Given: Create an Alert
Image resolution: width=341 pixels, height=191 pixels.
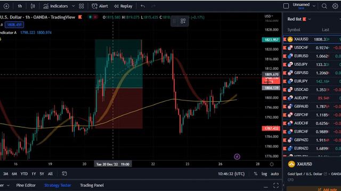Looking at the screenshot, I should pos(100,6).
